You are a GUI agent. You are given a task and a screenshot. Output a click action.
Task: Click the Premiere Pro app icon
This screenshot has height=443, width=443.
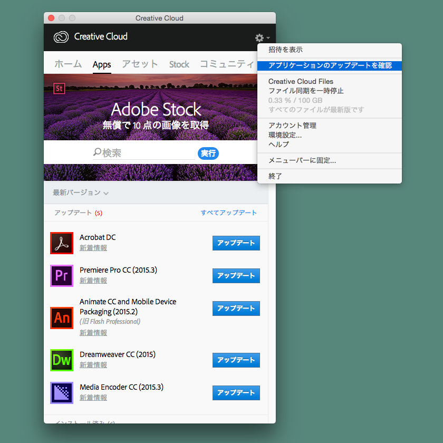click(62, 276)
